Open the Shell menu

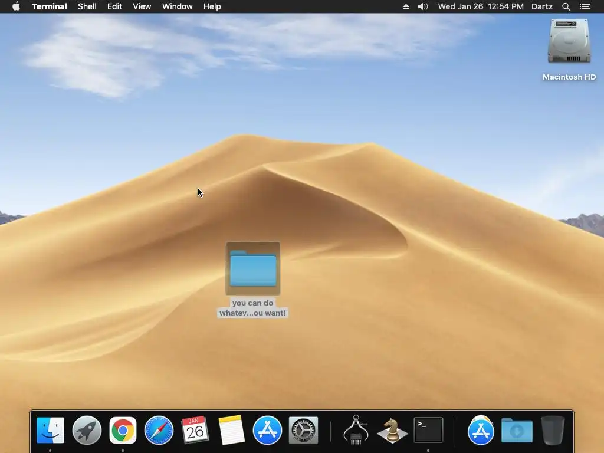(x=87, y=6)
